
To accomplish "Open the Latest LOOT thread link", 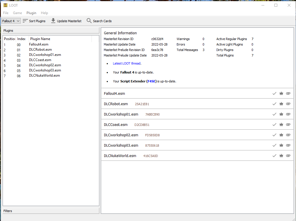I will [127, 63].
